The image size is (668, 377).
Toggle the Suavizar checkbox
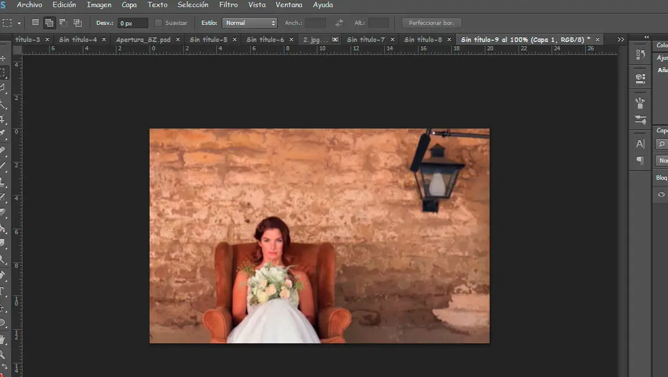click(x=158, y=23)
